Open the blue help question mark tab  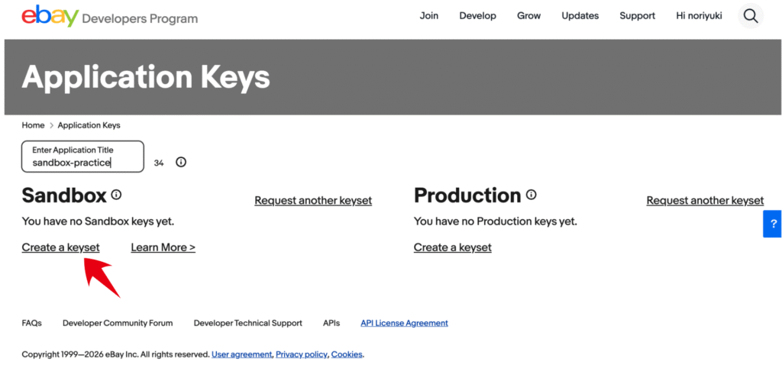[x=773, y=224]
